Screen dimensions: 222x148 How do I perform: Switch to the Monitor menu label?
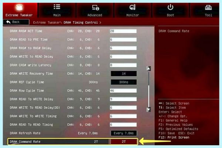[x=132, y=15]
